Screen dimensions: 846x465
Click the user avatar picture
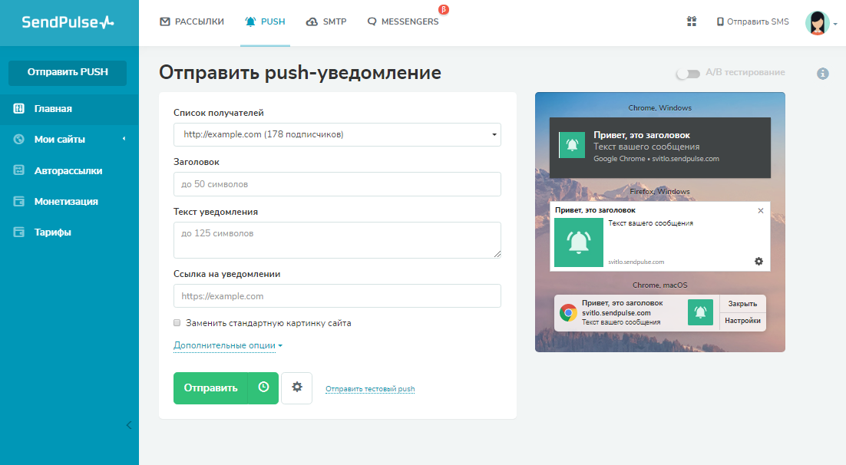point(817,23)
